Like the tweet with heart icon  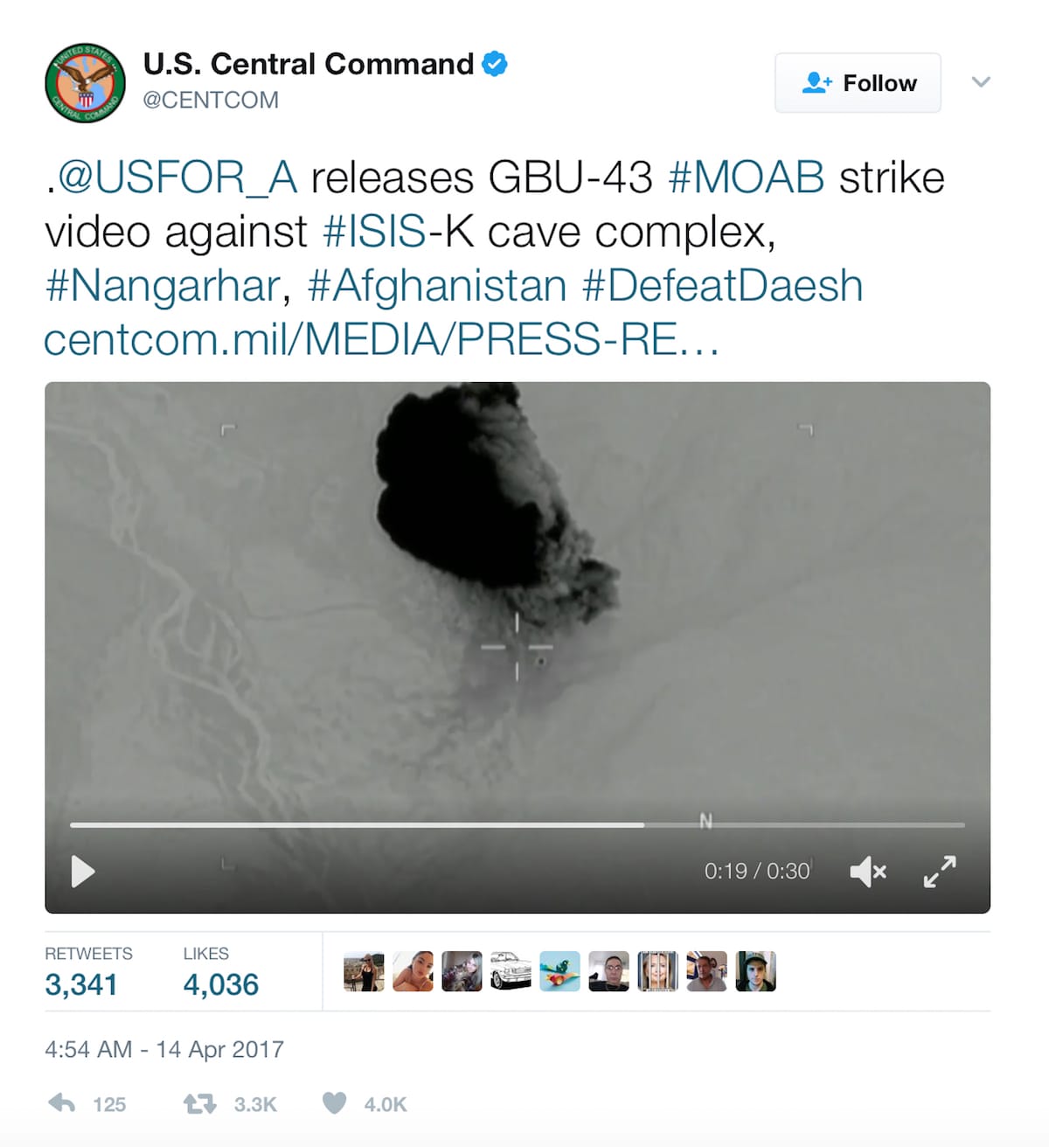[x=334, y=1103]
